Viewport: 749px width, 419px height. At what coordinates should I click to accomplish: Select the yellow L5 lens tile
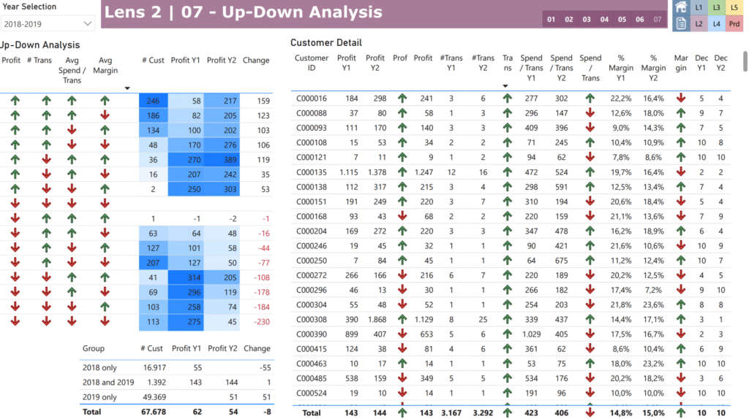(x=734, y=8)
